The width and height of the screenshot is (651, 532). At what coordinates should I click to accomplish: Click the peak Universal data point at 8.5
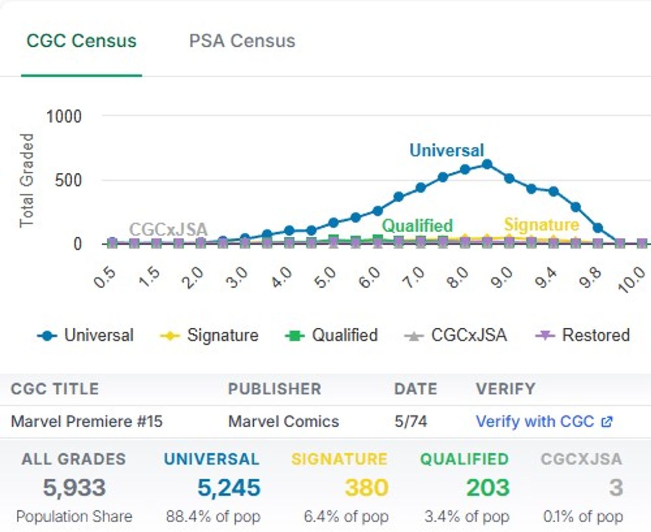487,165
